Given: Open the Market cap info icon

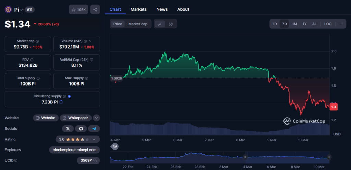Looking at the screenshot, I should coord(37,41).
